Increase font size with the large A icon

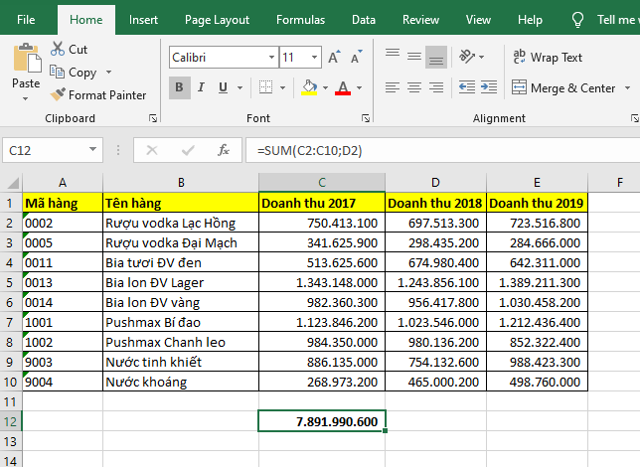pos(335,58)
